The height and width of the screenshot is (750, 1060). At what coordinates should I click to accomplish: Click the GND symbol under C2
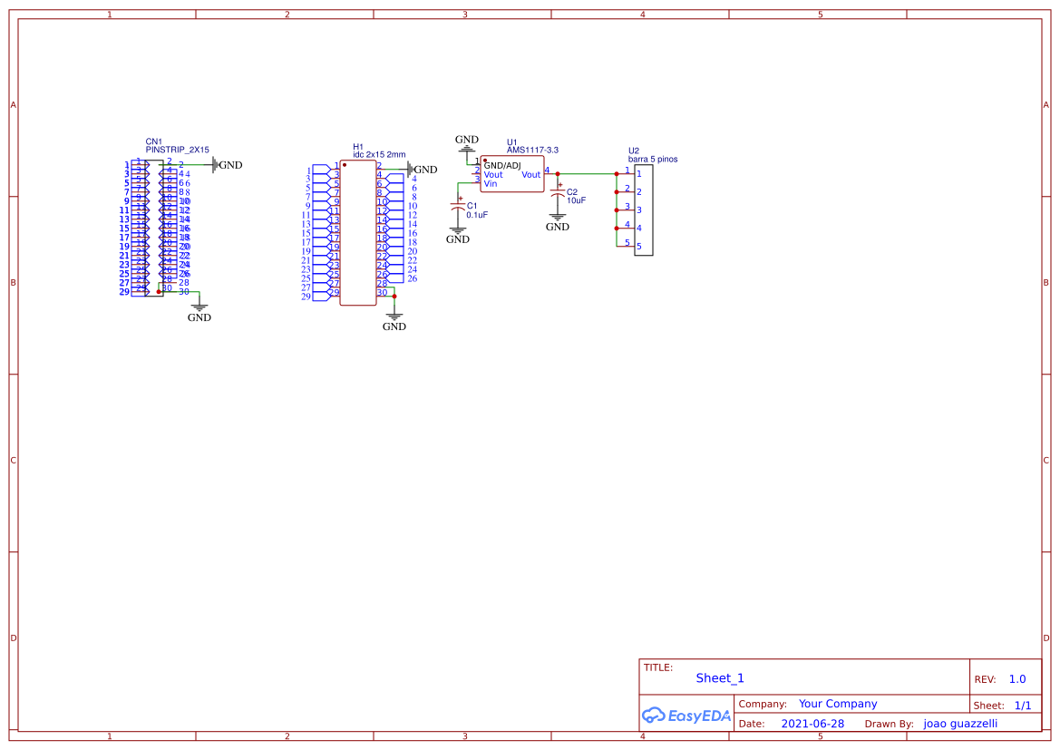pyautogui.click(x=558, y=223)
